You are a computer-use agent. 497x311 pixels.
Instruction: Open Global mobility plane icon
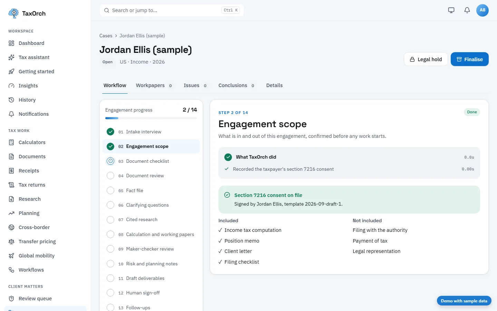pyautogui.click(x=11, y=256)
